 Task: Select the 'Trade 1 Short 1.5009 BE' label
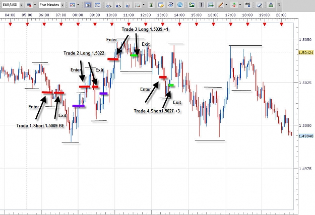point(40,126)
